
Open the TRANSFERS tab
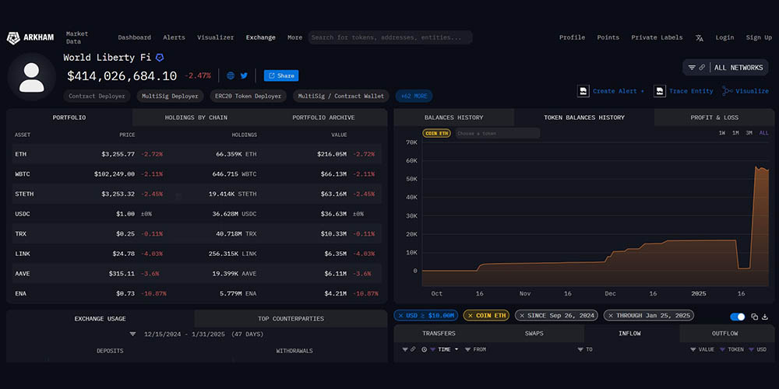click(x=439, y=334)
